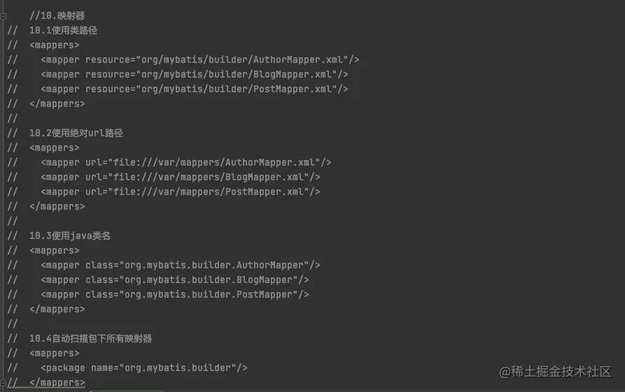Click the package name org.mybatis.builder line
Viewport: 625px width, 392px height.
click(144, 368)
